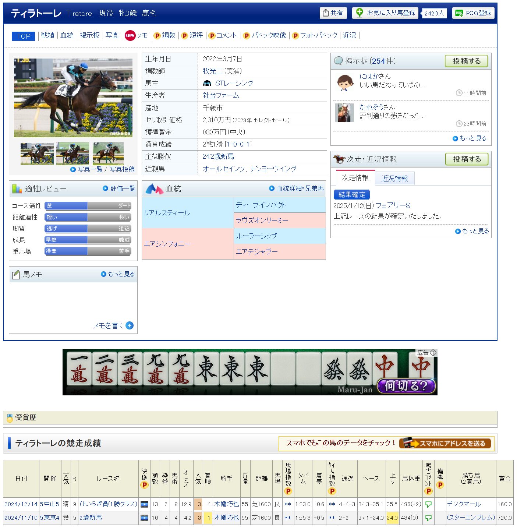517x529 pixels.
Task: Switch to the 近況情報 tab
Action: point(394,179)
